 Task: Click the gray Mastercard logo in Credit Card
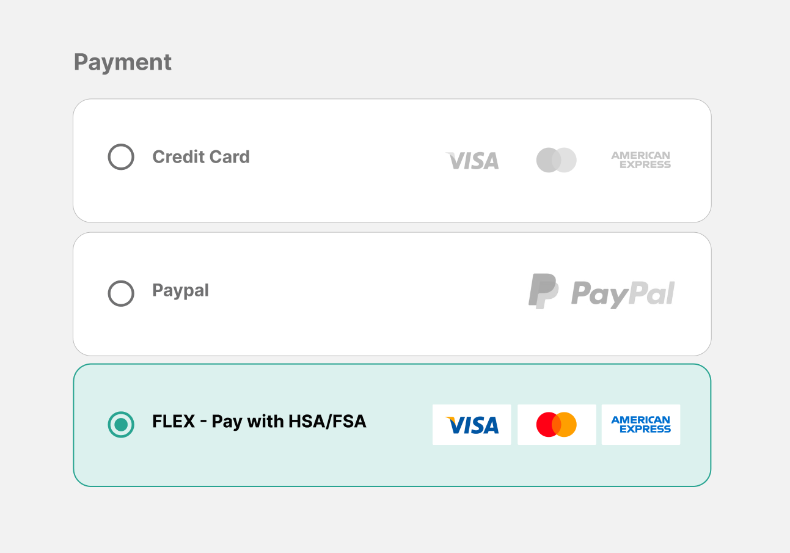pyautogui.click(x=556, y=160)
